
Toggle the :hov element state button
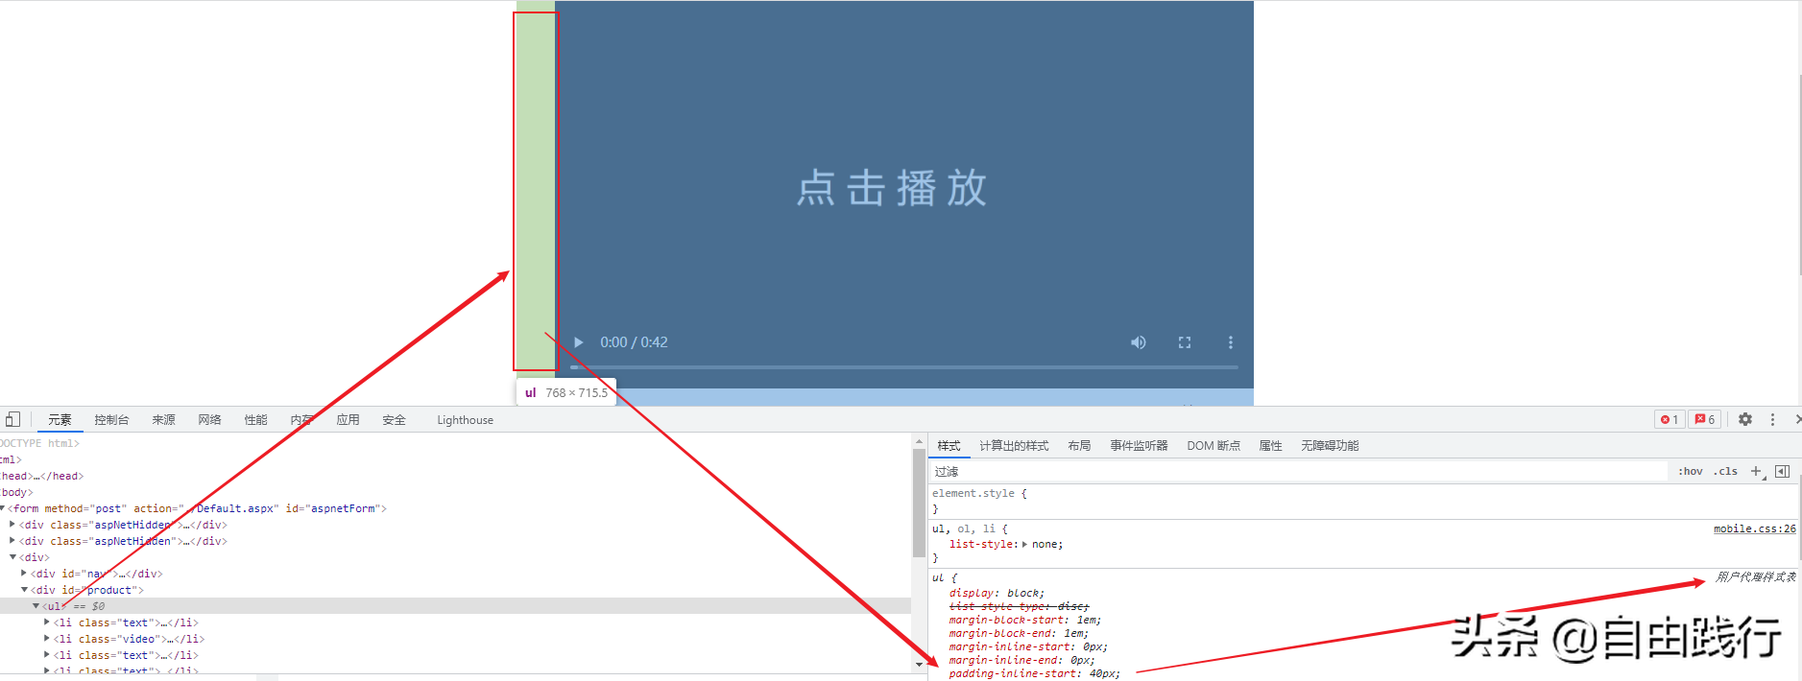coord(1690,471)
